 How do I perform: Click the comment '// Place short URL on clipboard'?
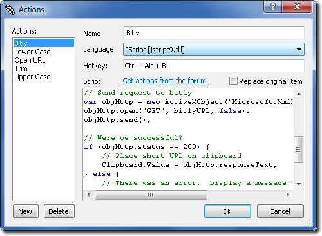click(172, 156)
